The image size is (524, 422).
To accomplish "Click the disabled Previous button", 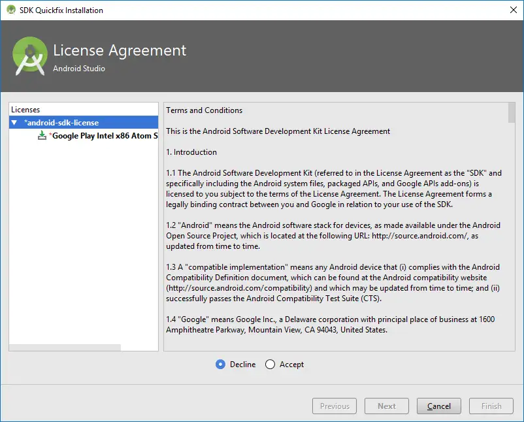I will pos(335,406).
